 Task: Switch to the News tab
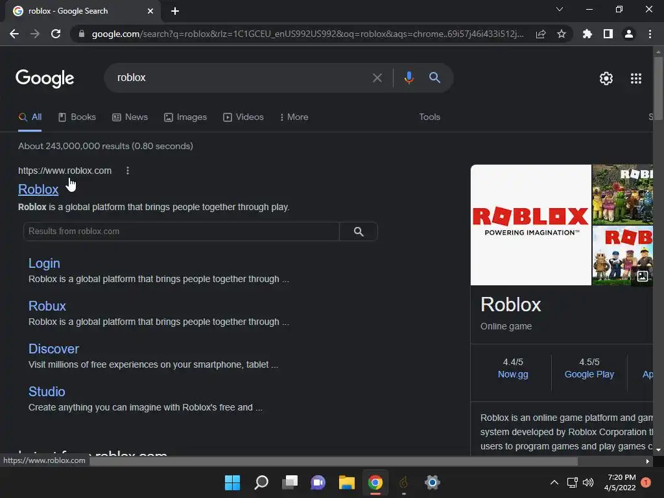coord(130,117)
